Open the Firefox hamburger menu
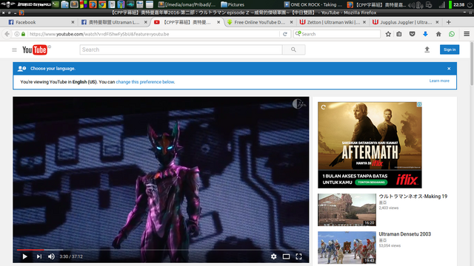 pyautogui.click(x=467, y=34)
